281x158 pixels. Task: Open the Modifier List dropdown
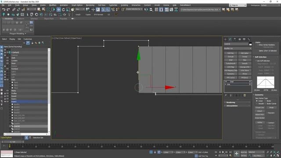(238, 48)
